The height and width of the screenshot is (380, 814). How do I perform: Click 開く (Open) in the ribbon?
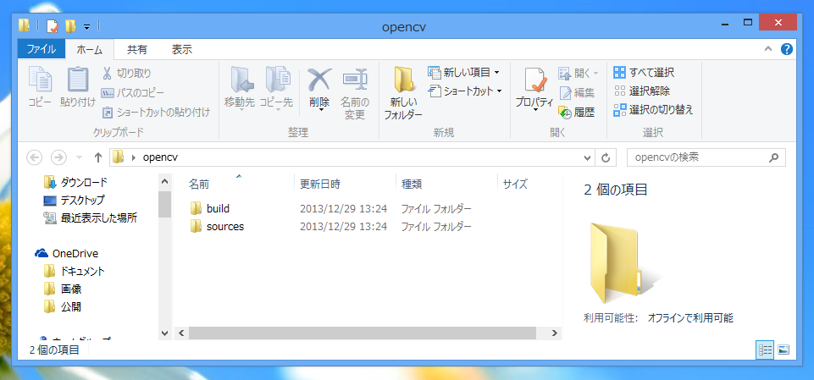point(578,73)
